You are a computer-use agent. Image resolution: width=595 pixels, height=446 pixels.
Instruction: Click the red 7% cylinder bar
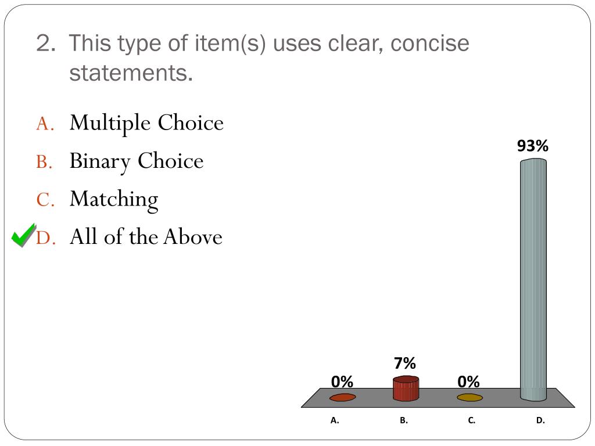tap(406, 389)
